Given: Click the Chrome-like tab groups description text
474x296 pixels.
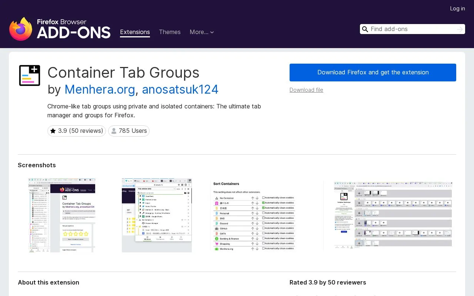Looking at the screenshot, I should pos(154,111).
